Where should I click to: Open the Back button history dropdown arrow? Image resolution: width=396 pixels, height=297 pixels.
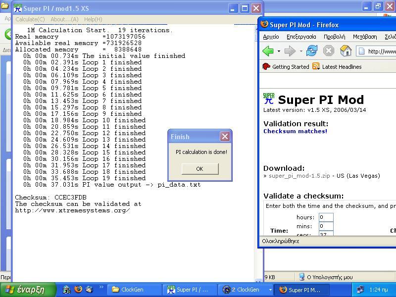[x=279, y=51]
